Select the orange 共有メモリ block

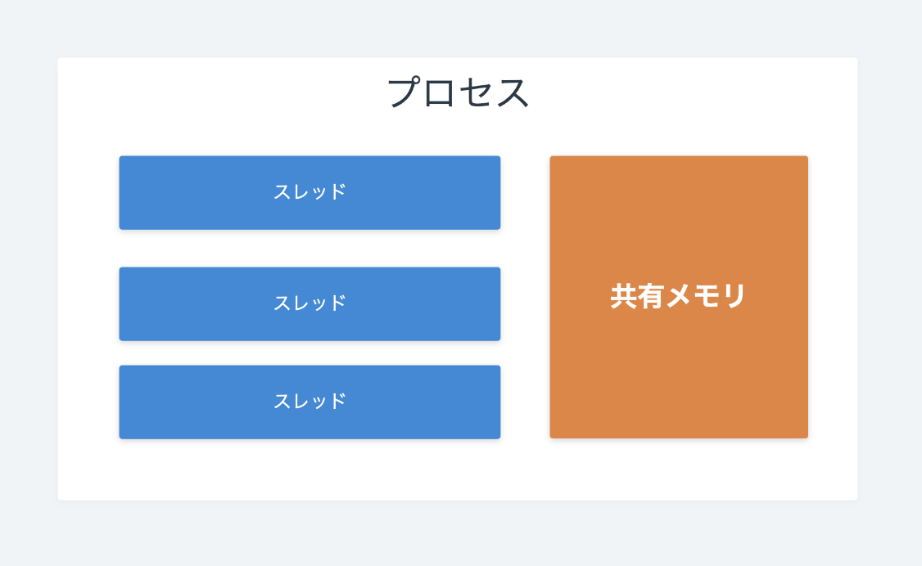pos(679,297)
